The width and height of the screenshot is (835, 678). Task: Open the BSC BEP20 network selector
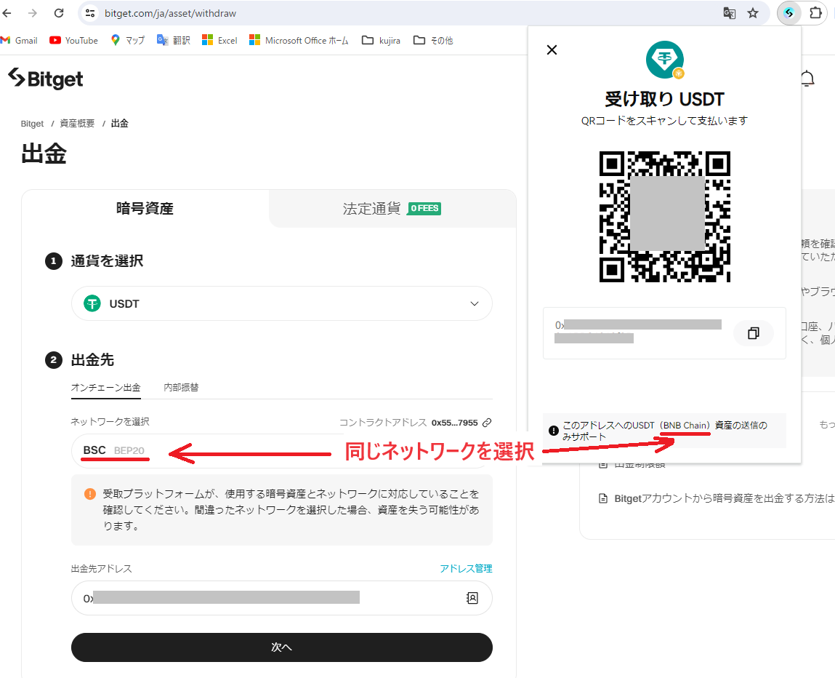click(116, 450)
